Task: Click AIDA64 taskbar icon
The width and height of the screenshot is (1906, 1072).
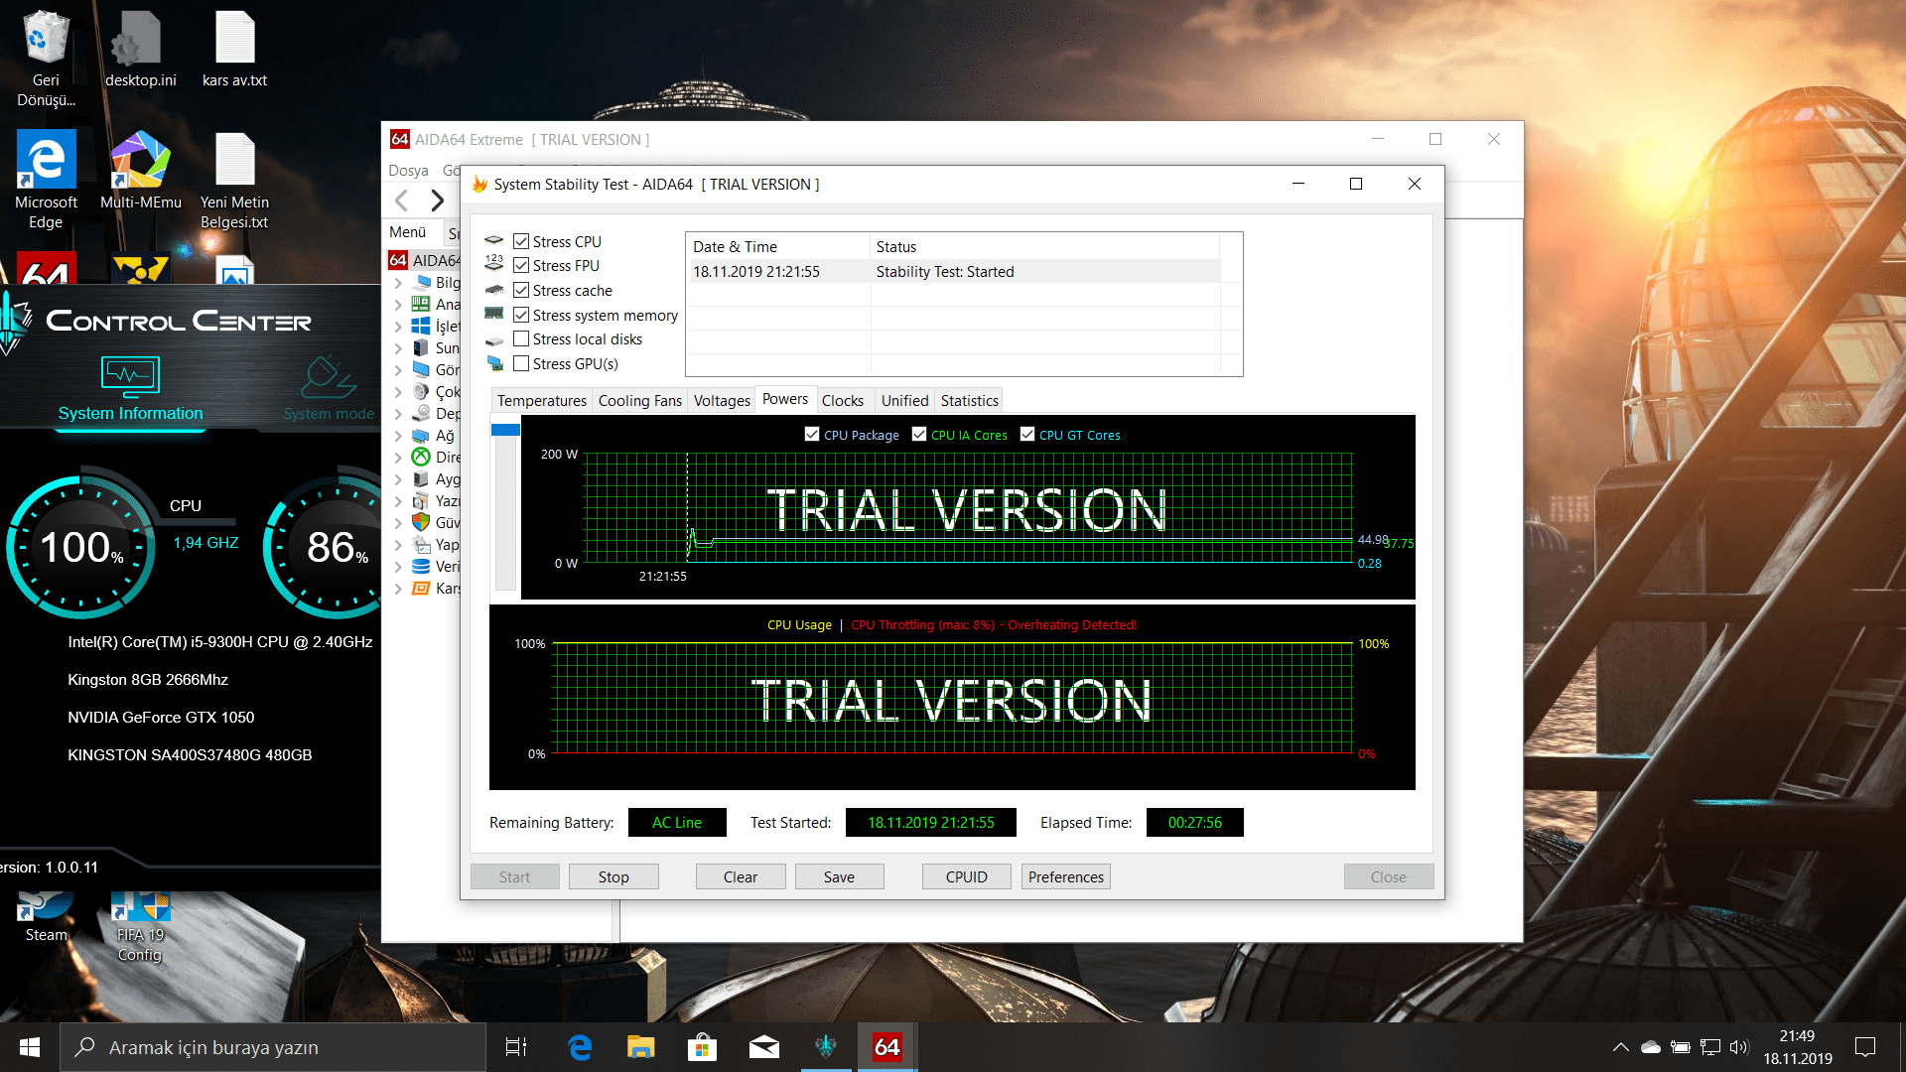Action: (x=886, y=1046)
